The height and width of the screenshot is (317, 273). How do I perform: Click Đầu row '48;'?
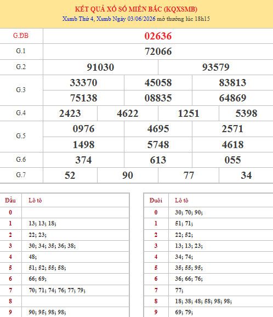pos(32,257)
